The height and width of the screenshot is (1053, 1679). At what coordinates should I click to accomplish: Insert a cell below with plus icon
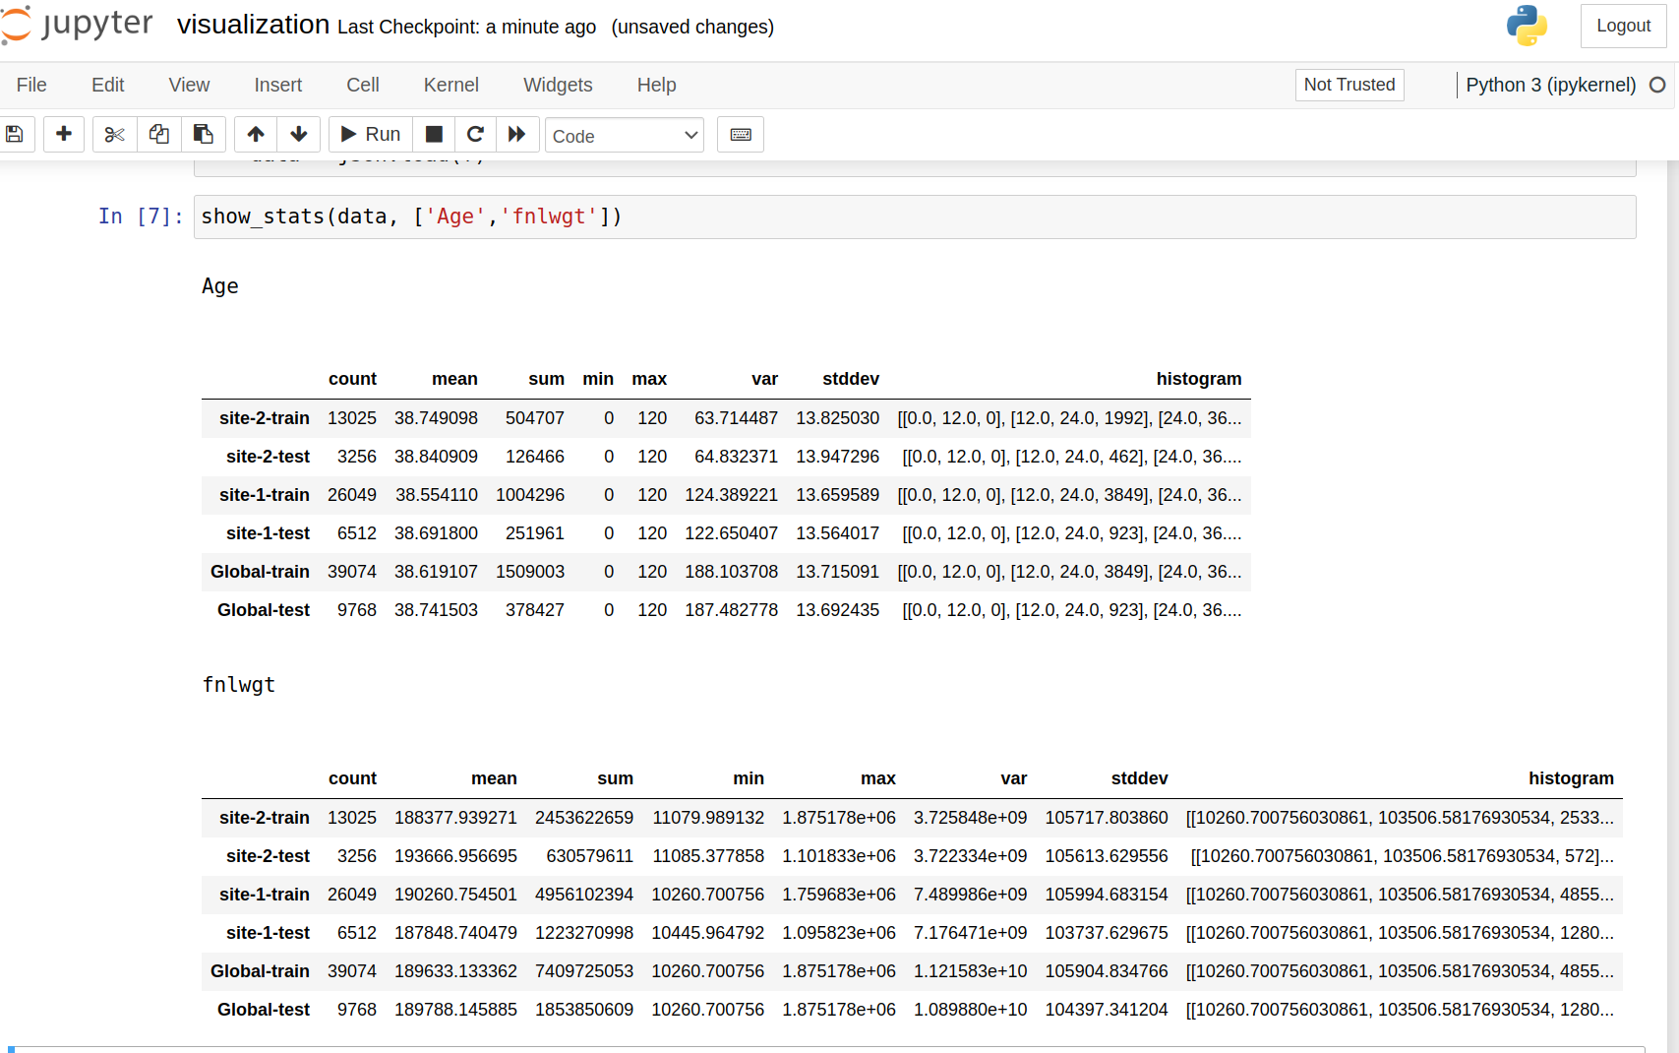tap(64, 134)
